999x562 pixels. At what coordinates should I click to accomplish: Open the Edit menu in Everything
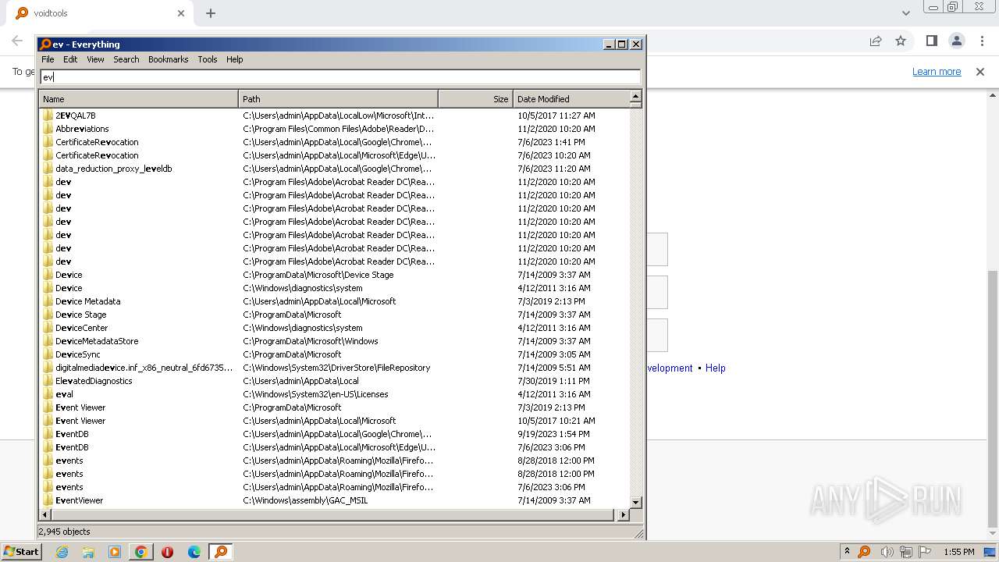(70, 59)
